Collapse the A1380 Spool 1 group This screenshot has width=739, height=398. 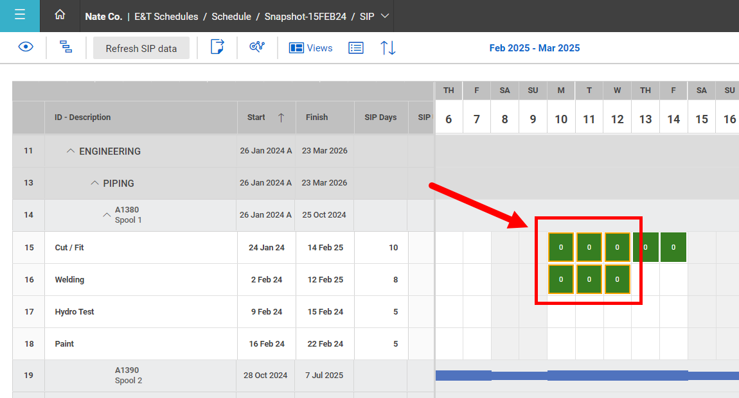coord(107,215)
